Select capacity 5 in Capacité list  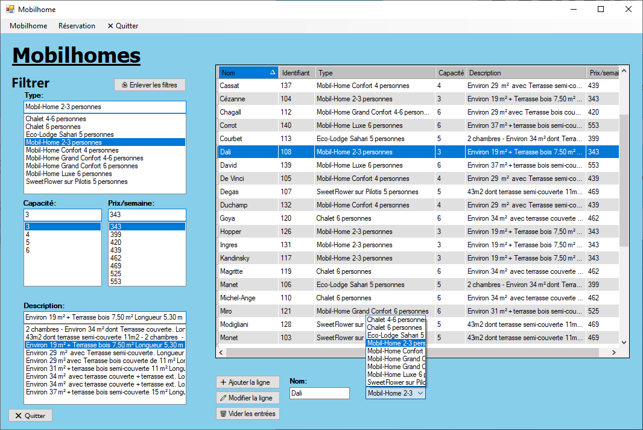pos(28,242)
